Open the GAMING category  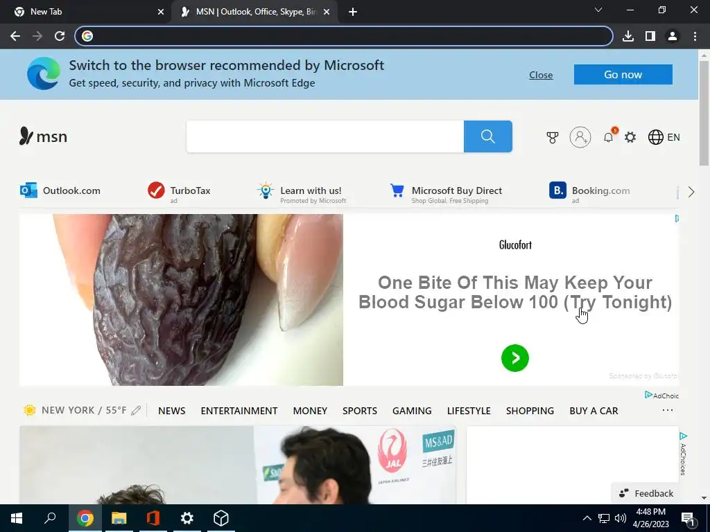tap(412, 411)
